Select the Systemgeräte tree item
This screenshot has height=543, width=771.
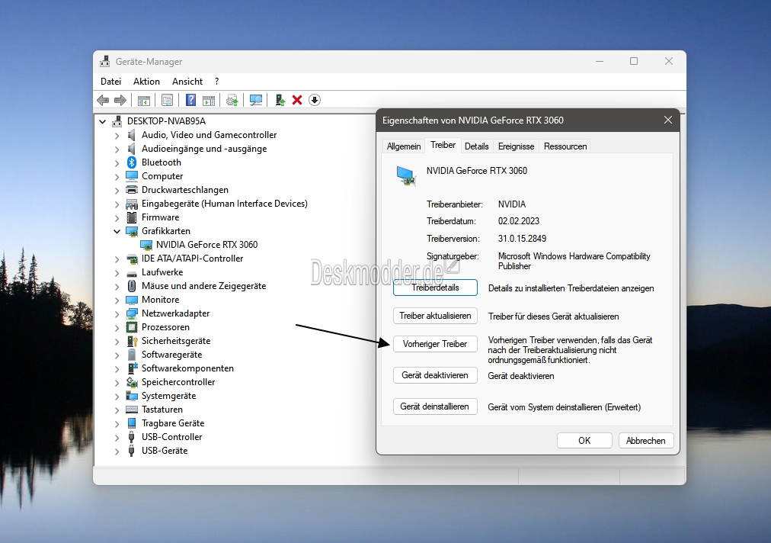click(168, 396)
